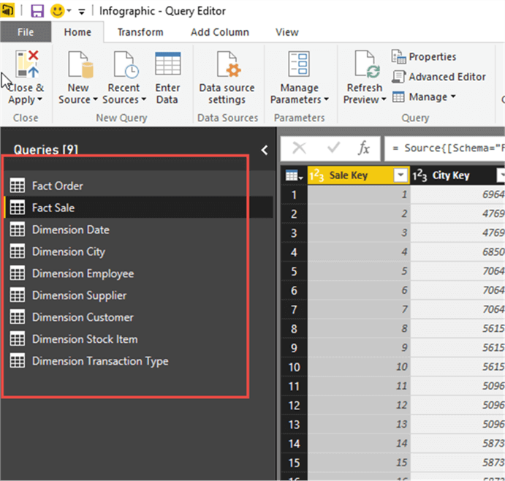Screen dimensions: 505x481
Task: Cancel formula edit with X icon
Action: [299, 148]
